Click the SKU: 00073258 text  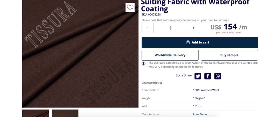(x=151, y=14)
